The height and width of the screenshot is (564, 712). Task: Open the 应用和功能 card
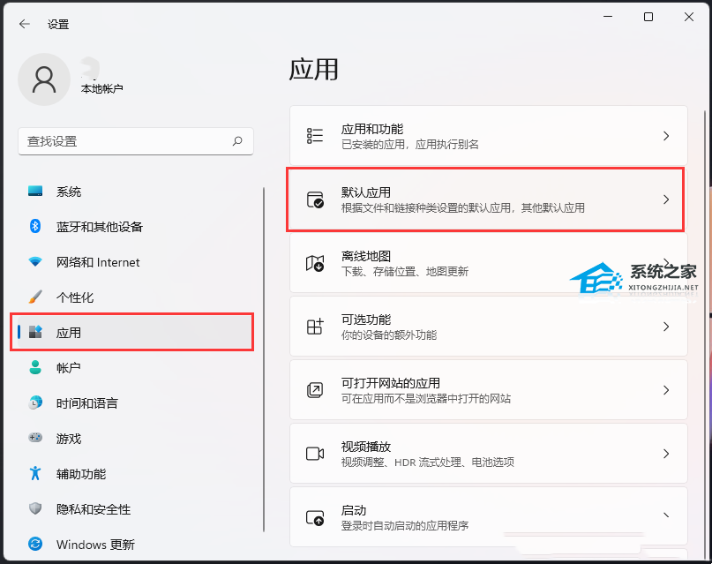(x=489, y=136)
